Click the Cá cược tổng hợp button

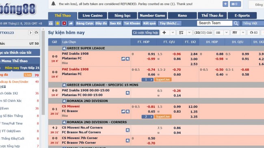[145, 33]
